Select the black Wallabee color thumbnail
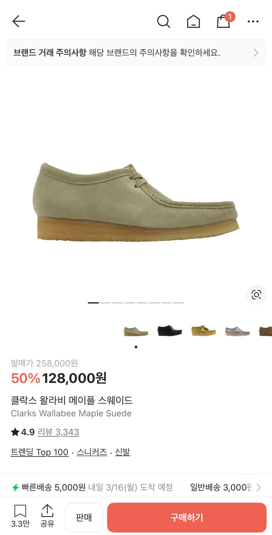This screenshot has width=272, height=535. 170,331
